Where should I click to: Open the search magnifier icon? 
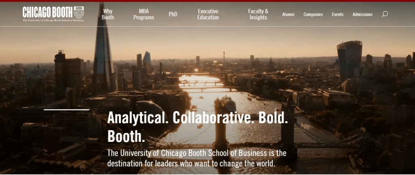pos(385,14)
